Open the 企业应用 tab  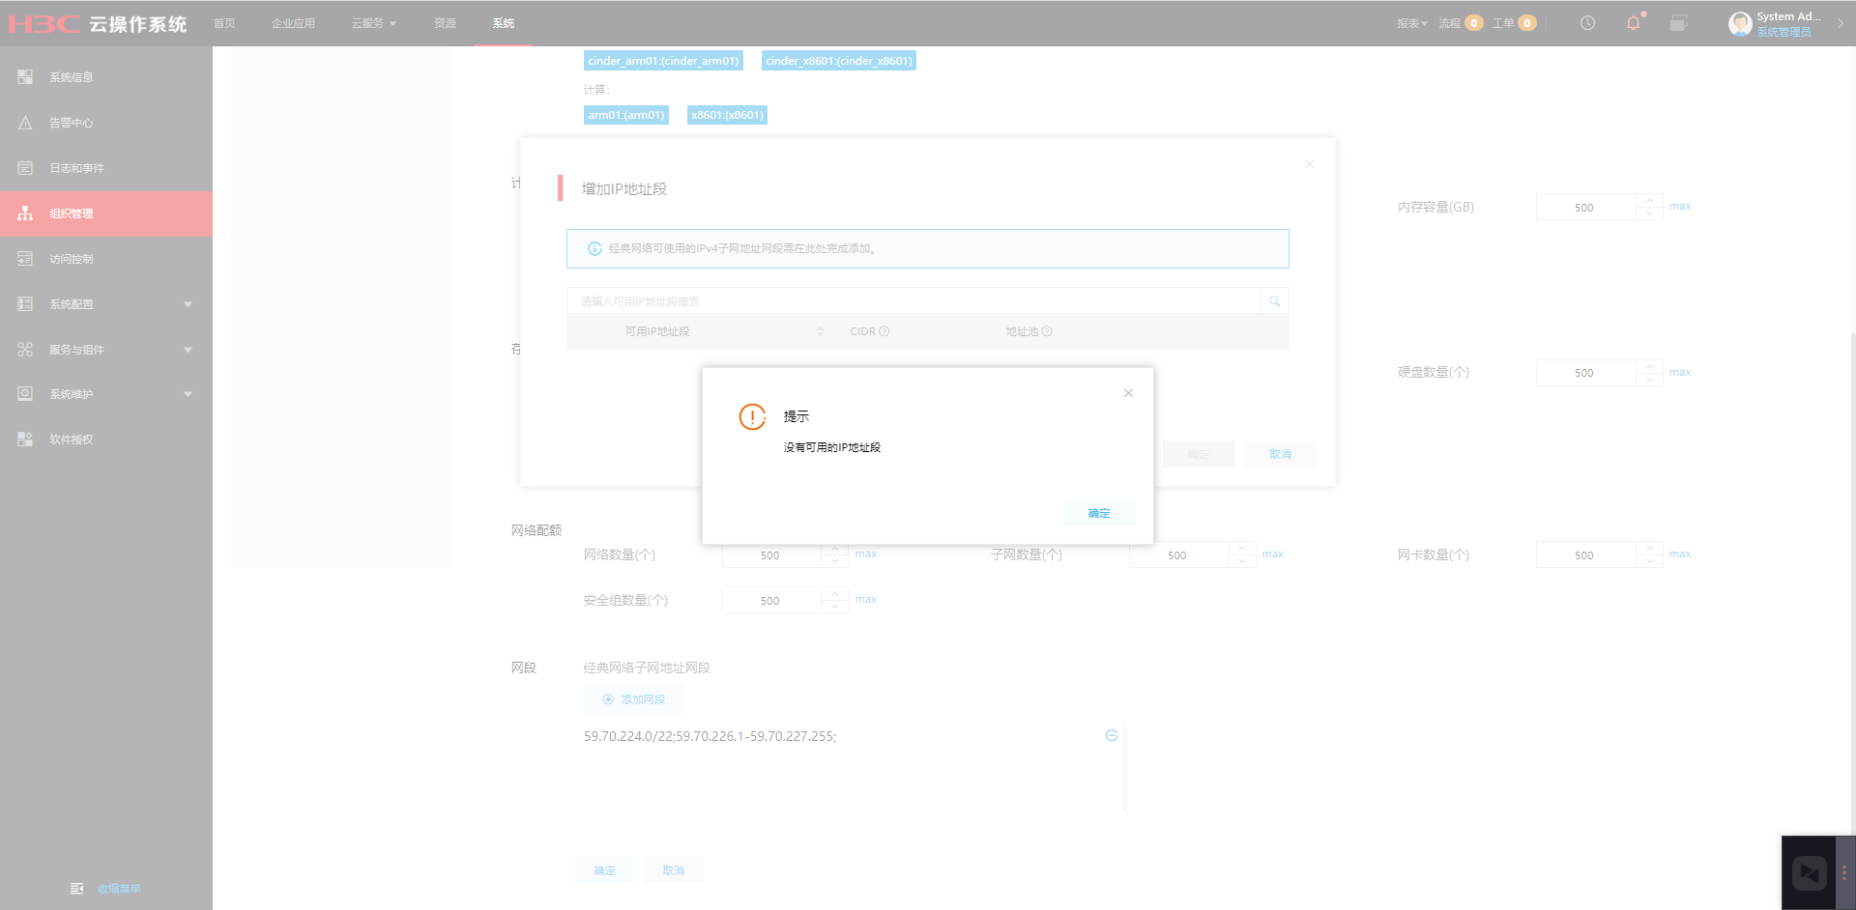pyautogui.click(x=293, y=23)
